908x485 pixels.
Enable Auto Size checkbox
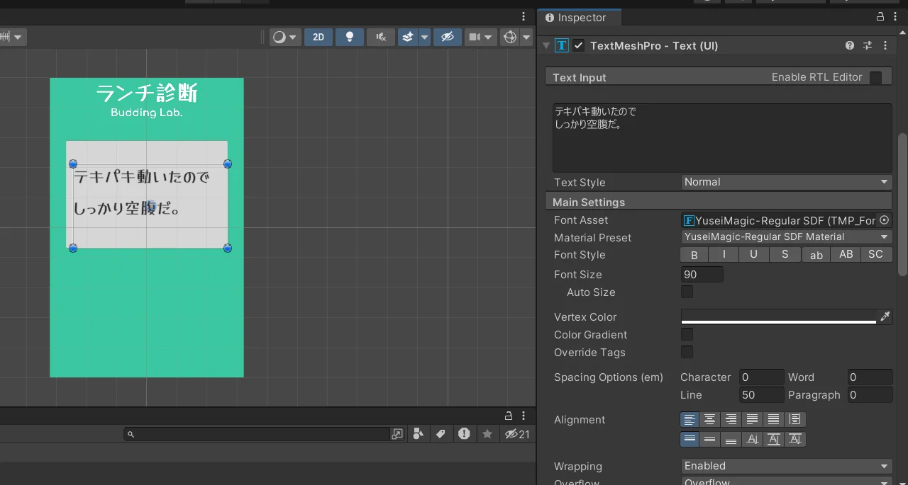[x=687, y=292]
